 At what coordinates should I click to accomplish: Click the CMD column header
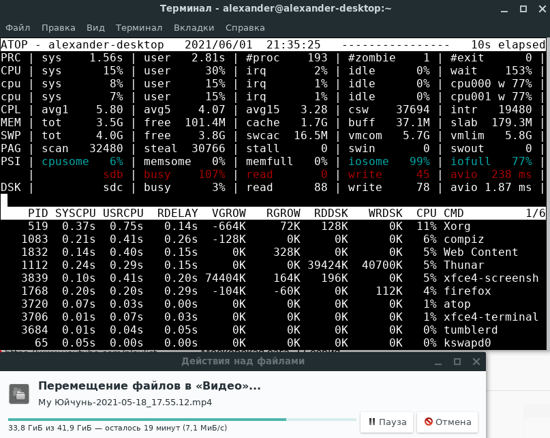coord(453,214)
